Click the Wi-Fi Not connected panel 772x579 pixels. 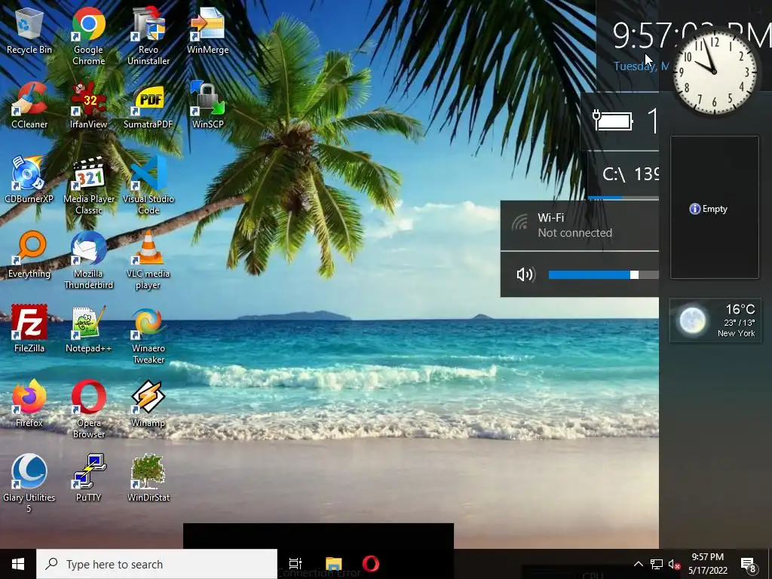[x=580, y=225]
